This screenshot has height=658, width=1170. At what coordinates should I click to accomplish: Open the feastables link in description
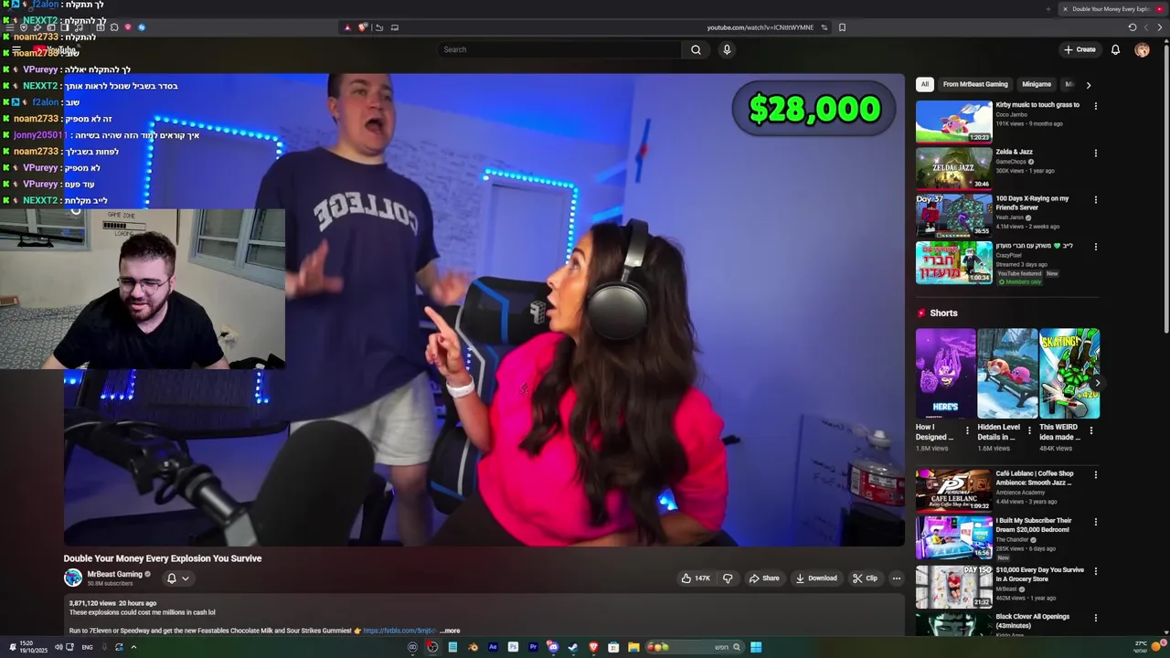coord(399,631)
